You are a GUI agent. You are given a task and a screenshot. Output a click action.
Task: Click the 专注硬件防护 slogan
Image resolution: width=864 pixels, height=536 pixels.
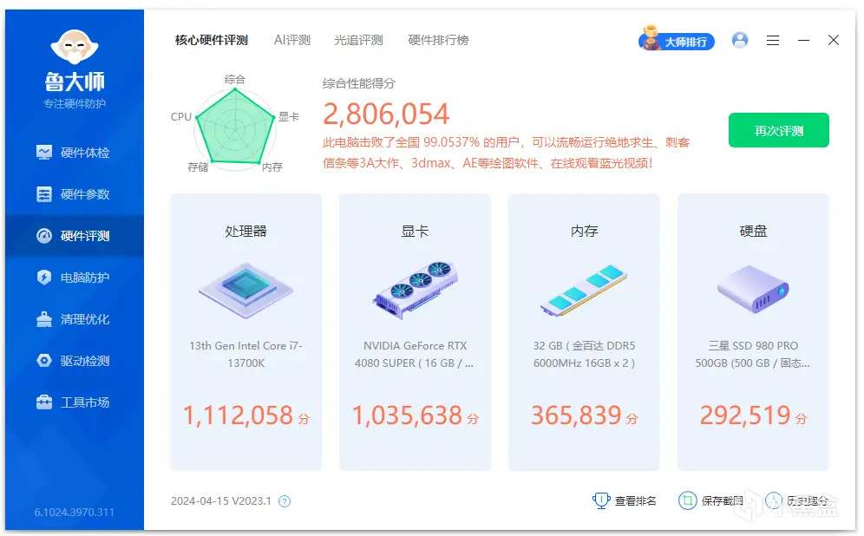(75, 103)
